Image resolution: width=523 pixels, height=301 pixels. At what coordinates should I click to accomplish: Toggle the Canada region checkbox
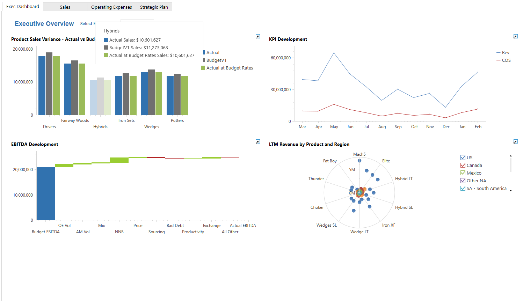click(463, 165)
